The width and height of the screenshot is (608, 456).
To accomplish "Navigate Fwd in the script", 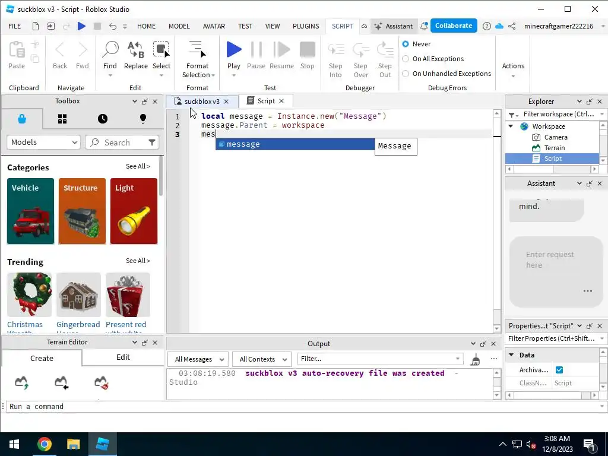I will [82, 50].
